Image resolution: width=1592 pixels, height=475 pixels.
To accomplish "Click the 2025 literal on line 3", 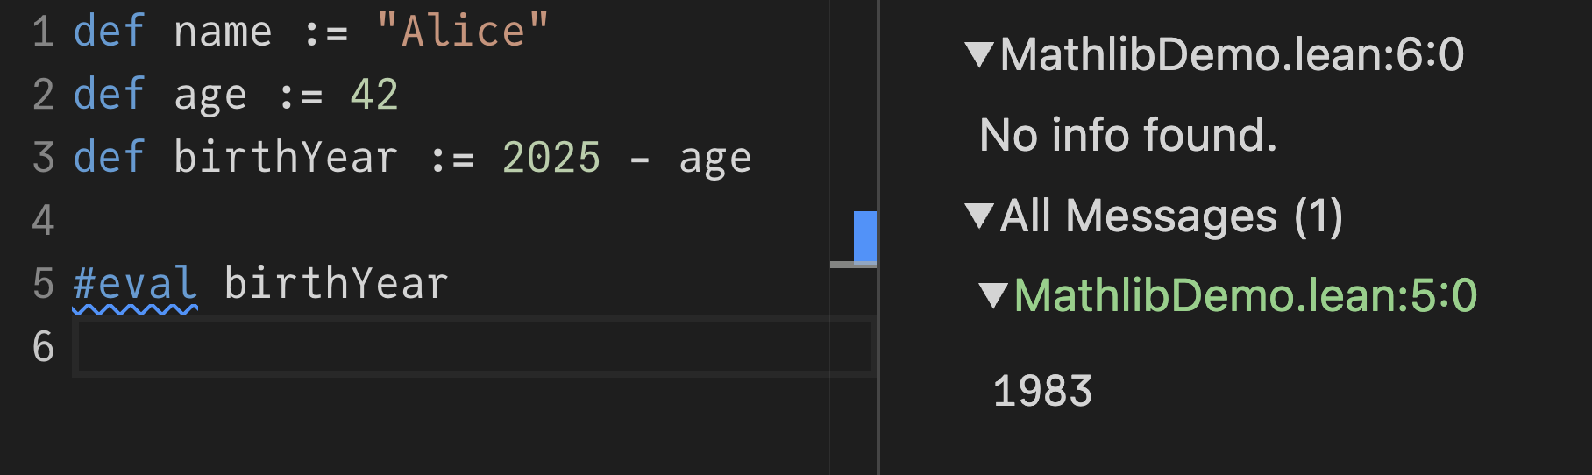I will click(551, 159).
